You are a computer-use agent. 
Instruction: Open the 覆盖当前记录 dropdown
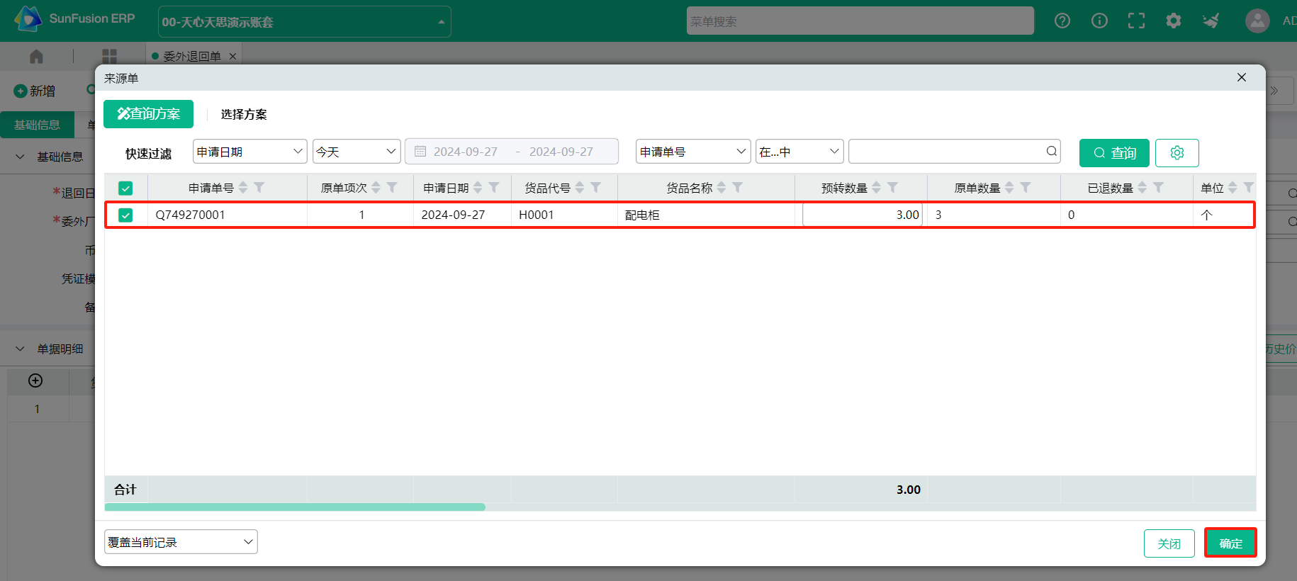pos(181,542)
